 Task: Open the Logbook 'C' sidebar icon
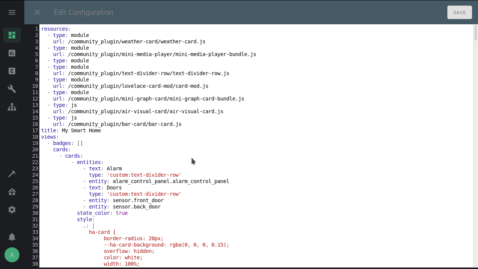pyautogui.click(x=12, y=71)
